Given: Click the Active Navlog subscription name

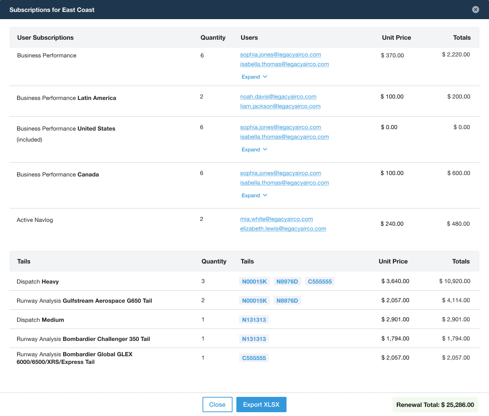Looking at the screenshot, I should coord(34,220).
